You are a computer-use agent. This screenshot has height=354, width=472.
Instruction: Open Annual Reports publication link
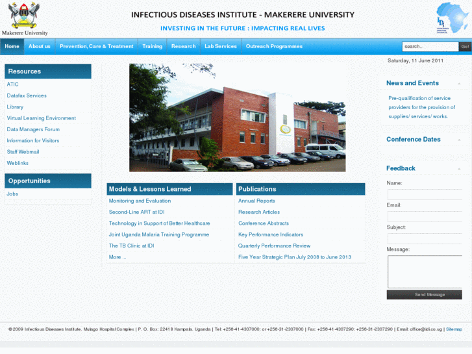(256, 201)
